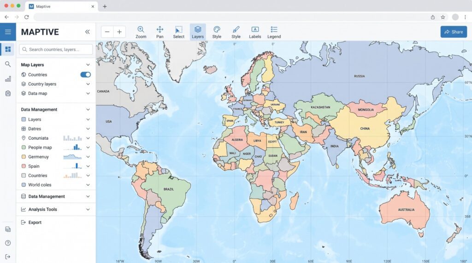Click the browser reload icon

click(26, 17)
